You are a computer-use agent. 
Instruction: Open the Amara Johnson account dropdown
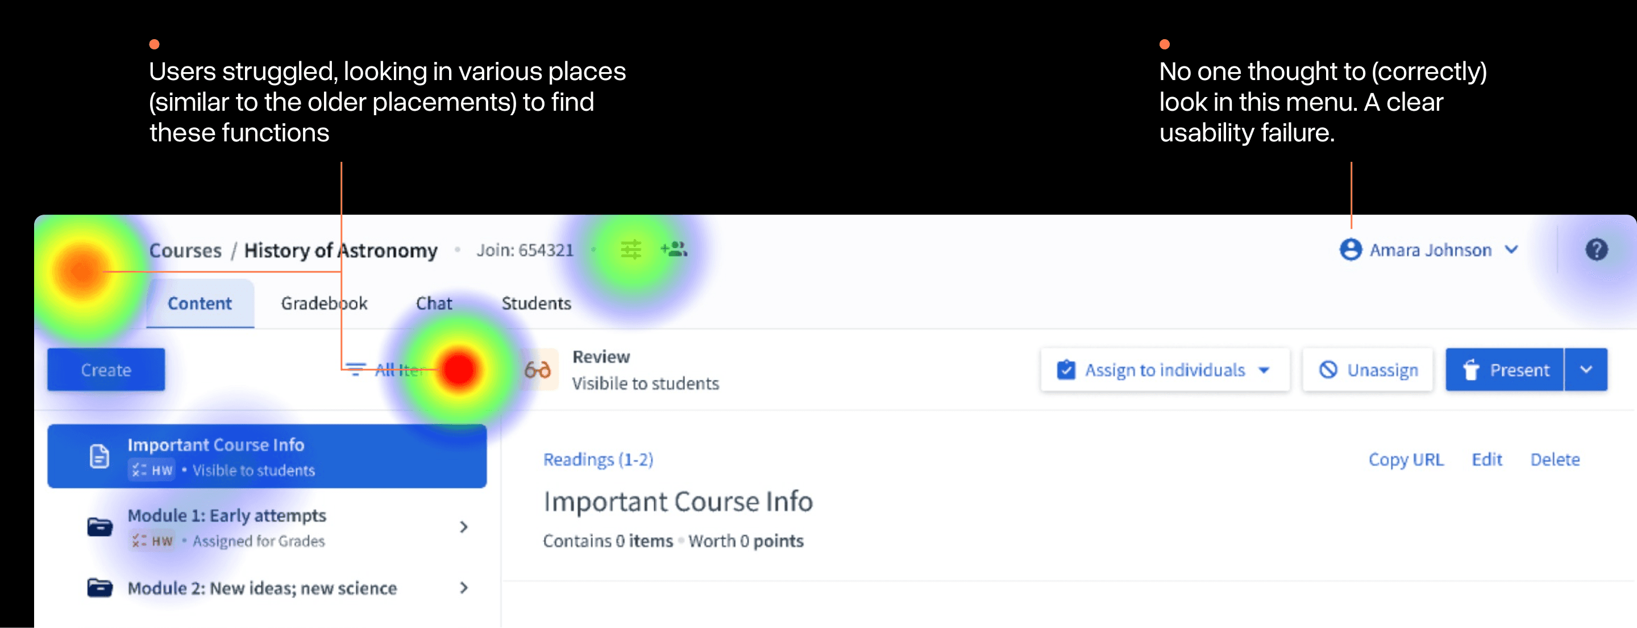pos(1513,249)
